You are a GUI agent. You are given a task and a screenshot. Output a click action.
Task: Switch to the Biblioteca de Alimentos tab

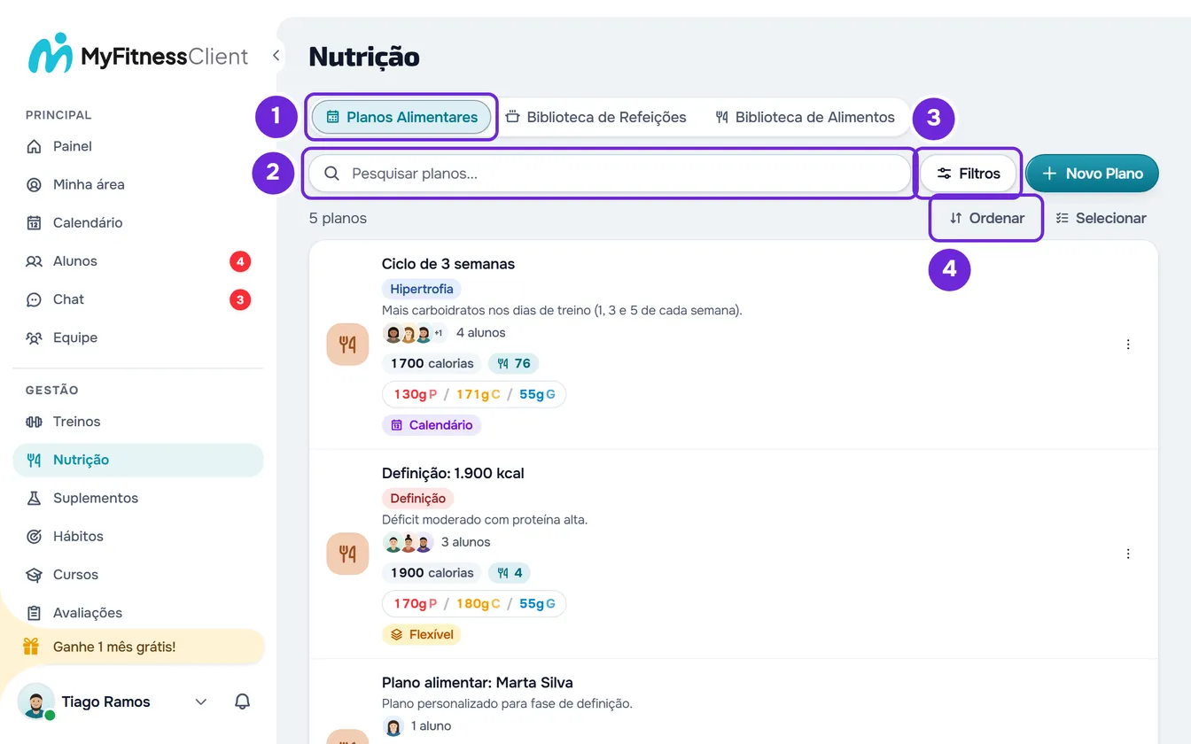[805, 117]
